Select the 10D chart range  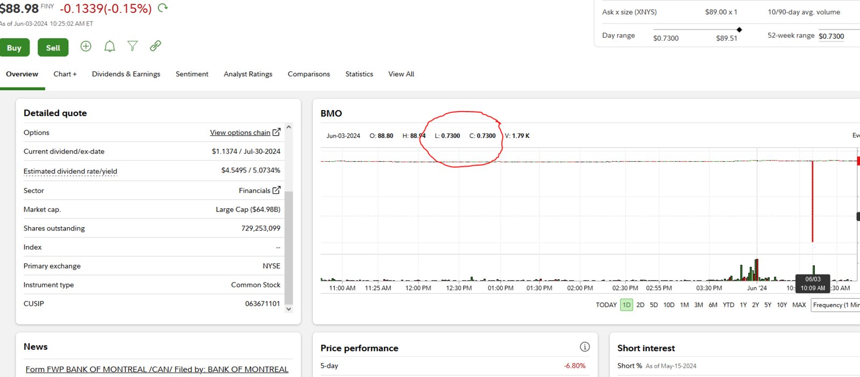(x=669, y=305)
